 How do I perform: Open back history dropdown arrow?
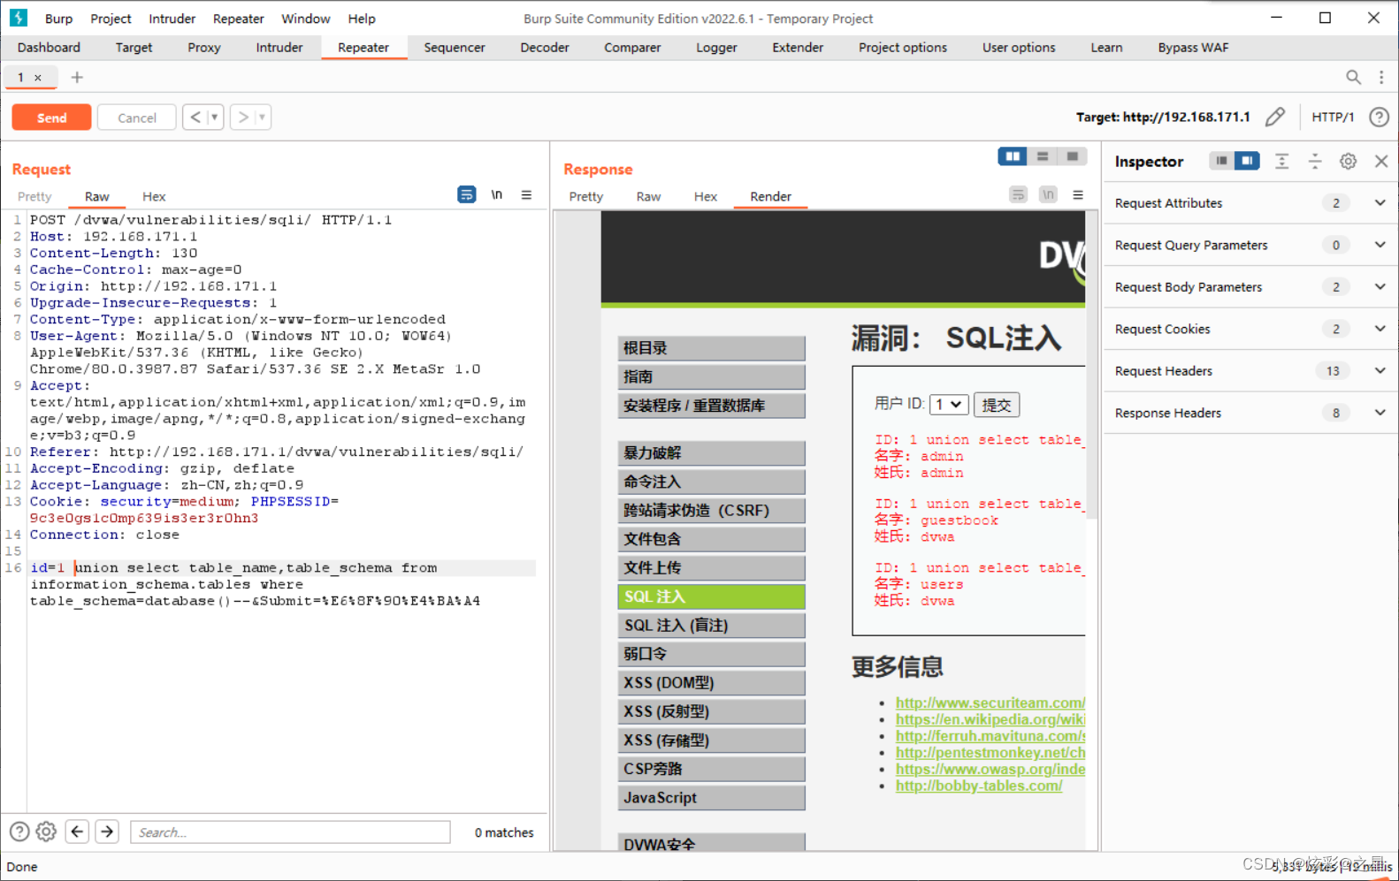pos(215,117)
